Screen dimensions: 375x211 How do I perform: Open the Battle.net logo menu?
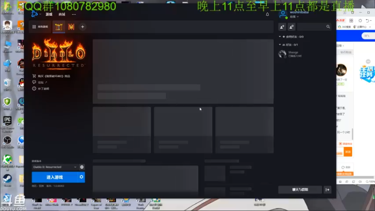coord(34,14)
